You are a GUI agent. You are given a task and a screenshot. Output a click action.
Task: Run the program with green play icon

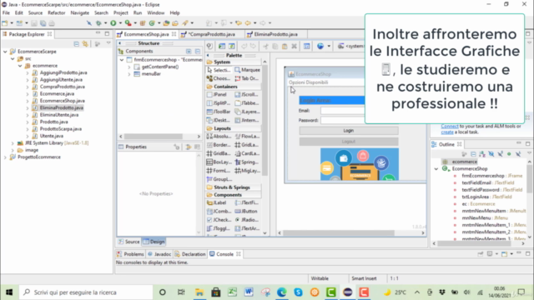coord(113,23)
